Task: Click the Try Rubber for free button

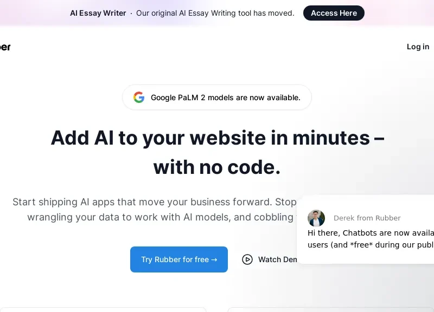Action: 178,259
